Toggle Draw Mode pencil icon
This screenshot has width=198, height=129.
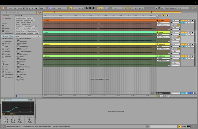tap(156, 8)
